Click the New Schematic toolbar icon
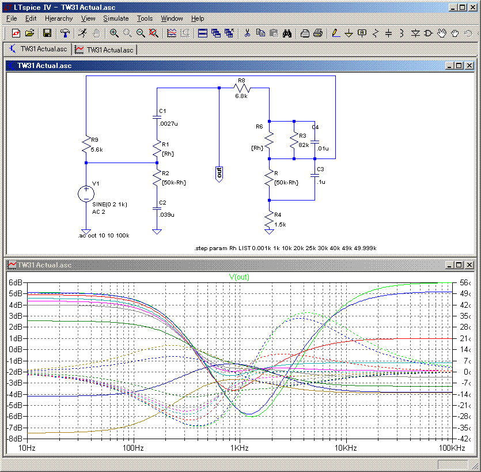The image size is (481, 472). pos(16,33)
